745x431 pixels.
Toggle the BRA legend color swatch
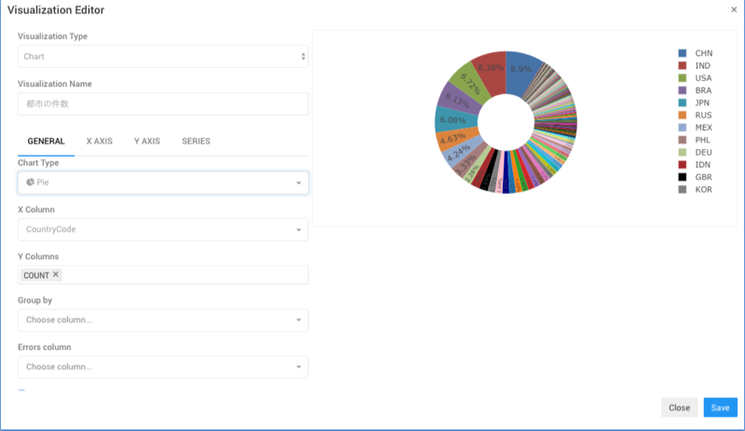click(x=683, y=90)
